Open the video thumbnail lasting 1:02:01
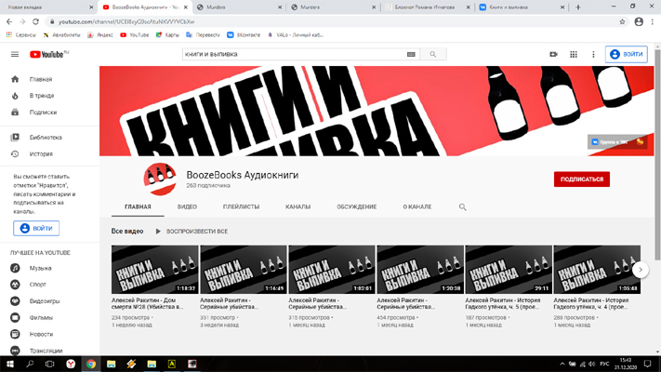This screenshot has width=661, height=372. pos(332,270)
